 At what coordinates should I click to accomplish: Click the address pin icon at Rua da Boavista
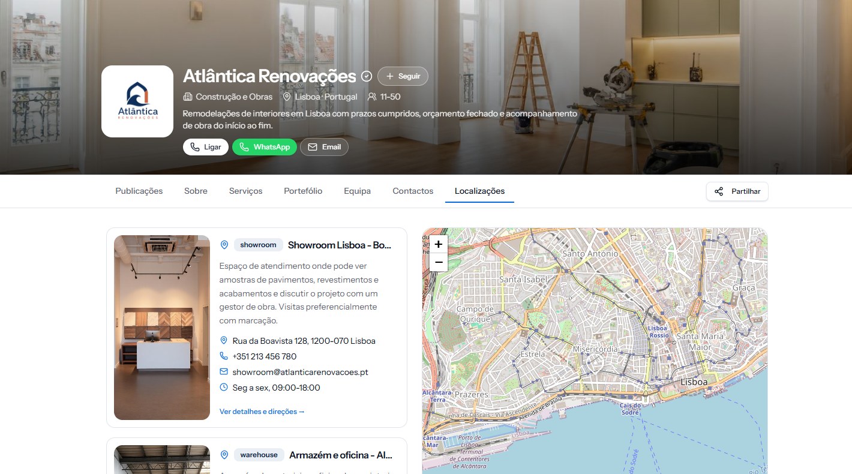coord(224,340)
